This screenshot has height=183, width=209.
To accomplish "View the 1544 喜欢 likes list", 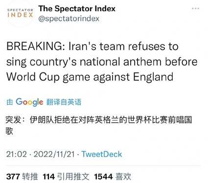I will [x=113, y=177].
